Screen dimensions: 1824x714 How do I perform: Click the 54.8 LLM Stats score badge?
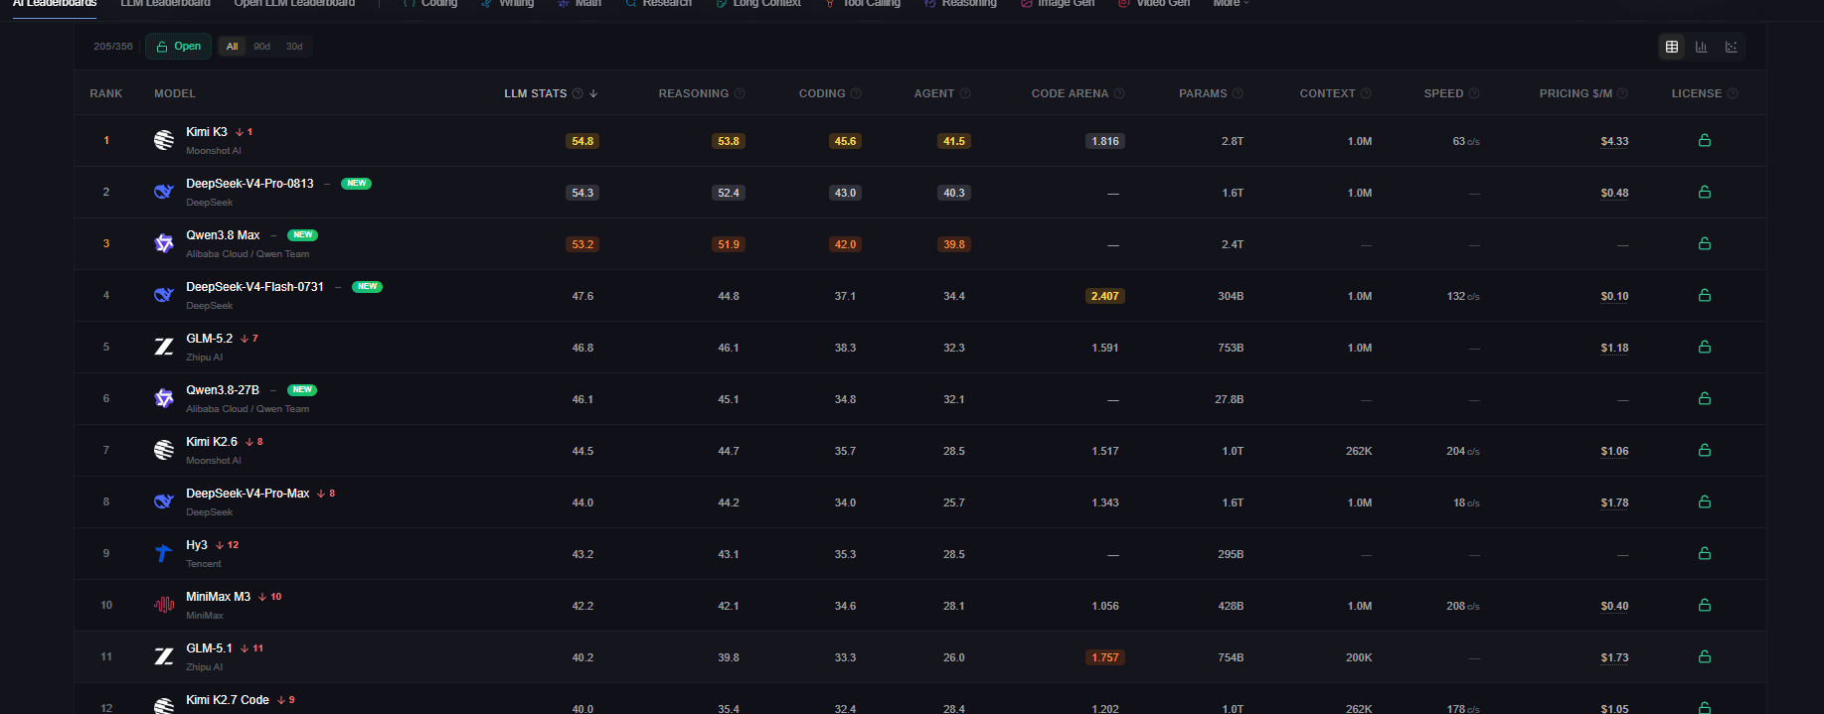582,141
